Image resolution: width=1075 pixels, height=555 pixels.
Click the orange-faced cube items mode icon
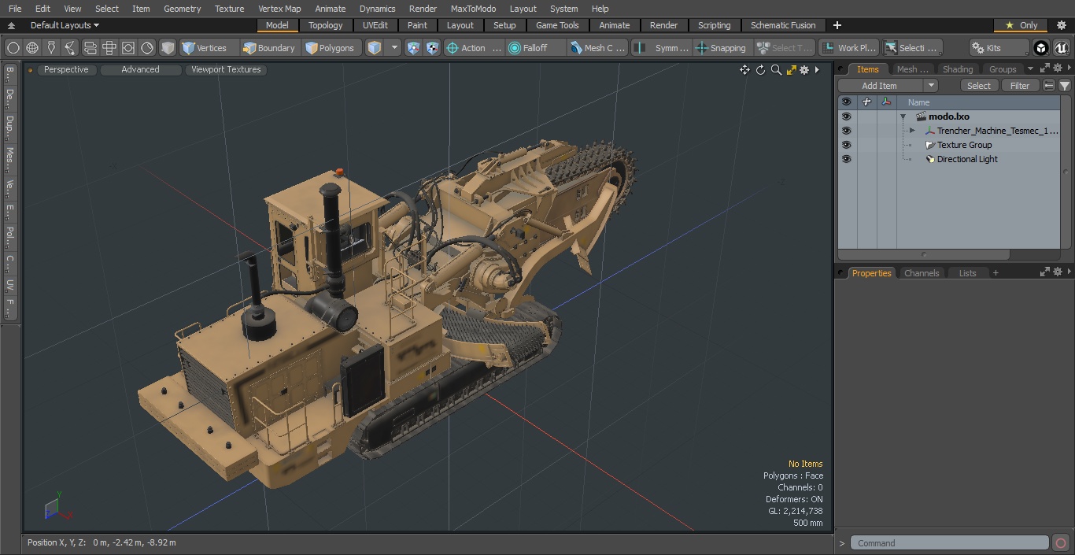pos(375,48)
